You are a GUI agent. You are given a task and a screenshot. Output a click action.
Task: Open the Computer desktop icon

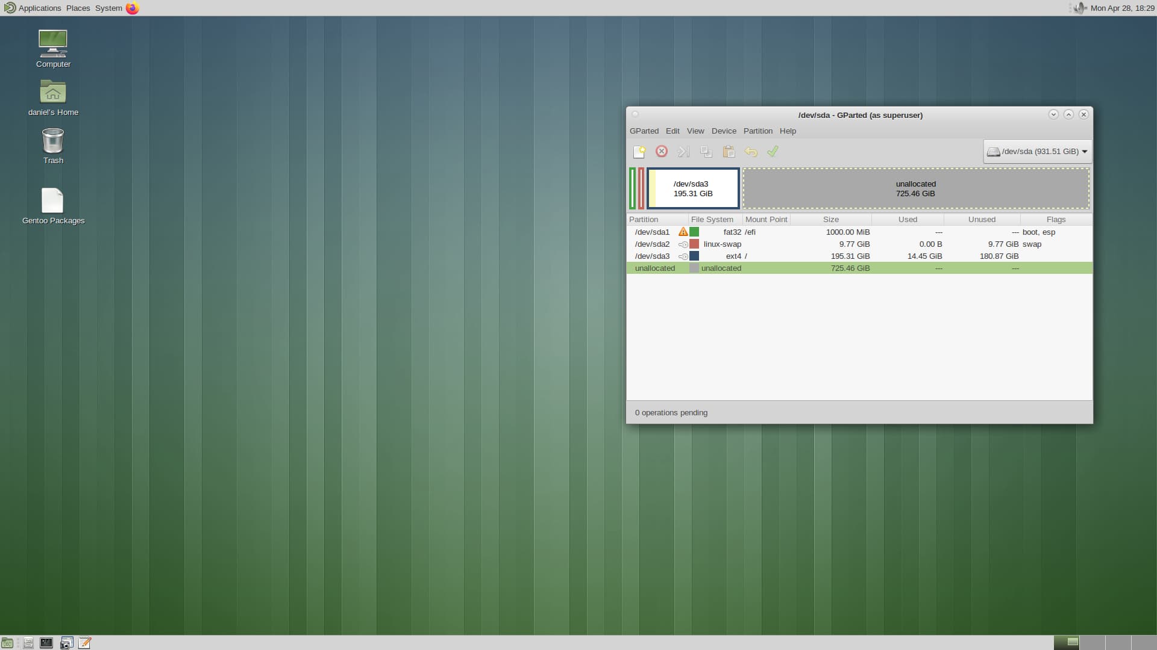pos(53,49)
